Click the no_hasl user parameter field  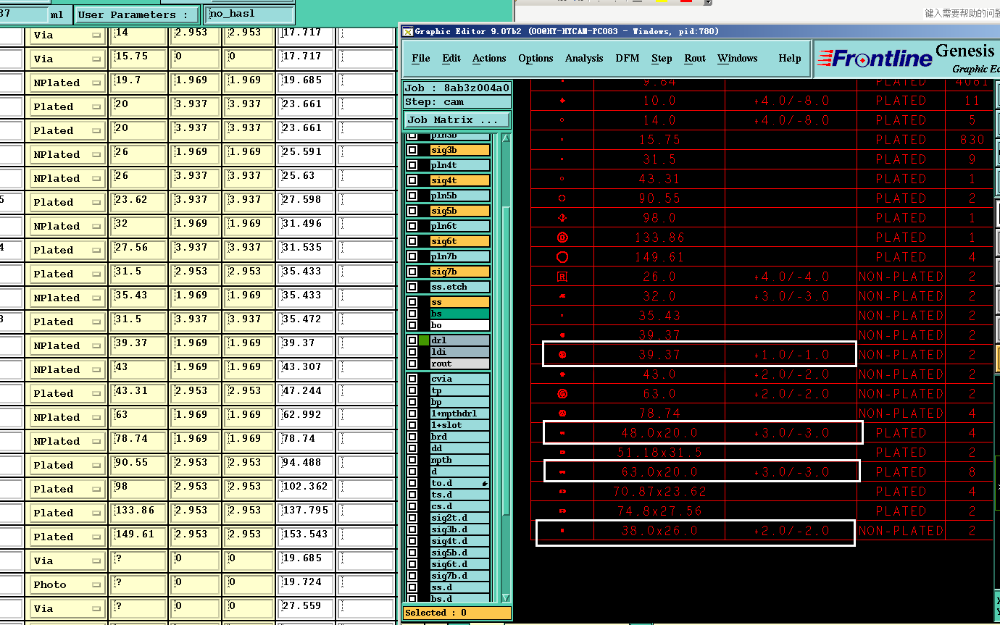click(250, 14)
